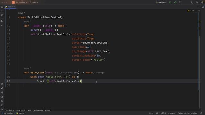205x115 pixels.
Task: Open the Python Console tool window icon
Action: pos(2,97)
